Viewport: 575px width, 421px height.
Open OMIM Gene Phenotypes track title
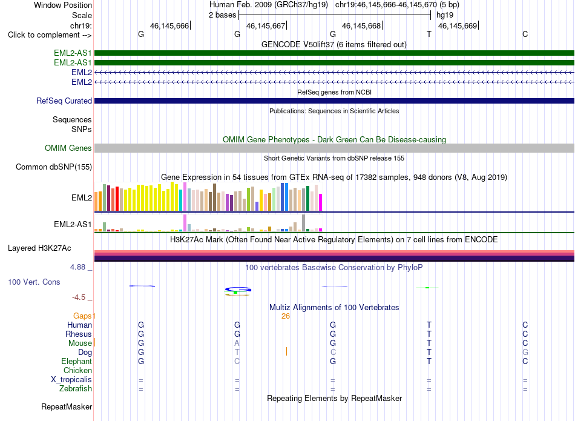(334, 140)
